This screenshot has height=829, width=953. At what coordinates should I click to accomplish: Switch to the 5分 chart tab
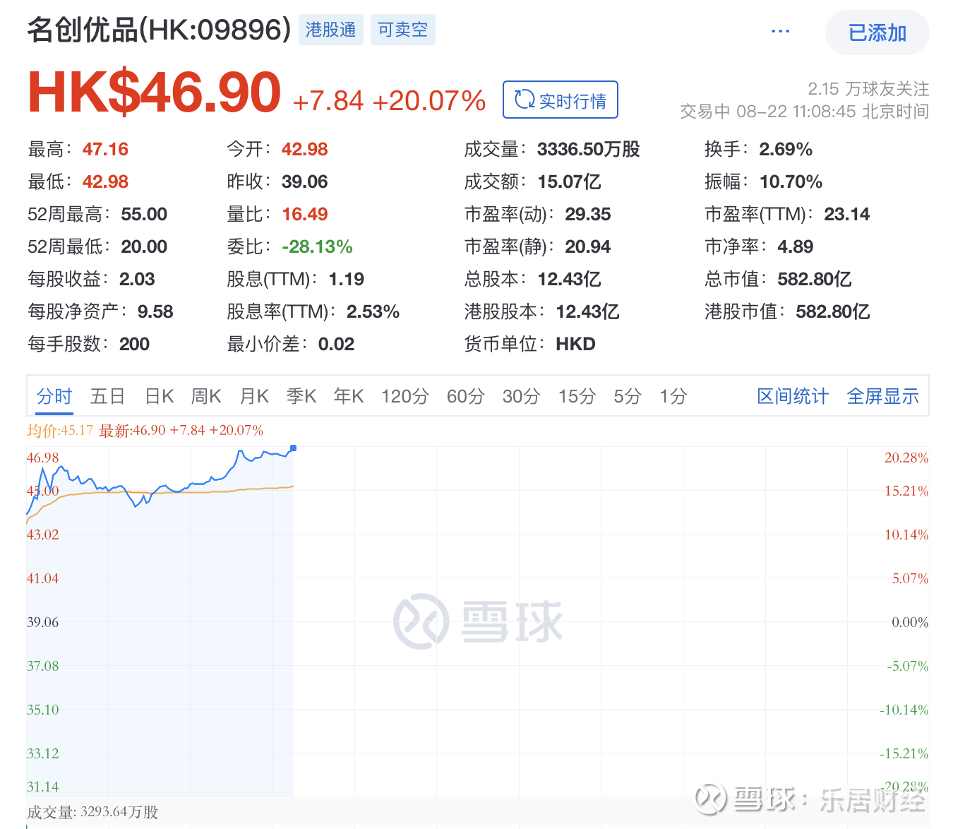point(627,396)
